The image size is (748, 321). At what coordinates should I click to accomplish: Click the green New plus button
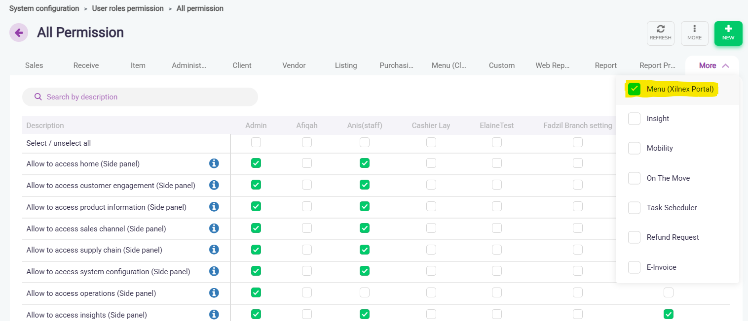728,33
